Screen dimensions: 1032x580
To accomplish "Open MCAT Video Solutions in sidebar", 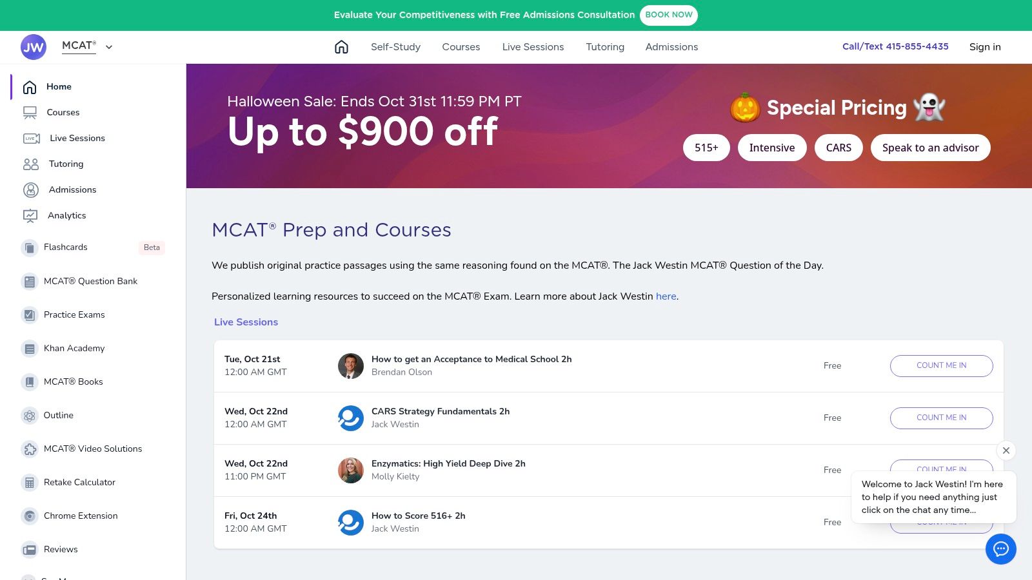I will coord(92,449).
